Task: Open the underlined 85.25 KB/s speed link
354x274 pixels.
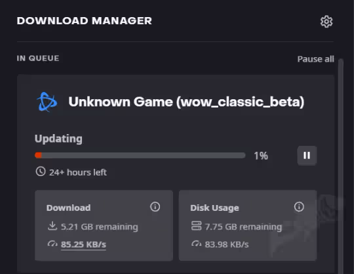Action: 83,244
